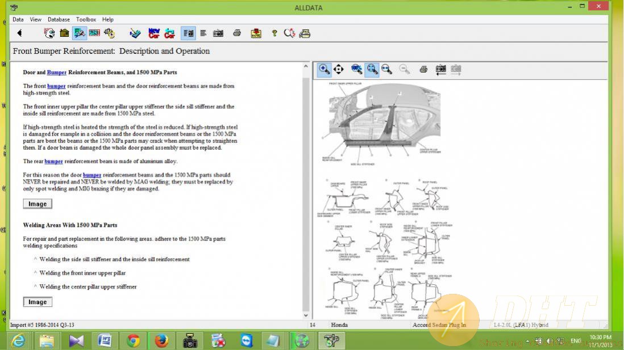This screenshot has height=350, width=624.
Task: Print the diagram from the image toolbar
Action: (x=423, y=69)
